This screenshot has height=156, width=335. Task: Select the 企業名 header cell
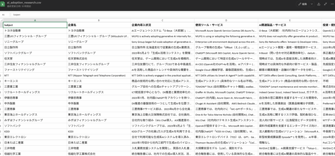click(99, 25)
